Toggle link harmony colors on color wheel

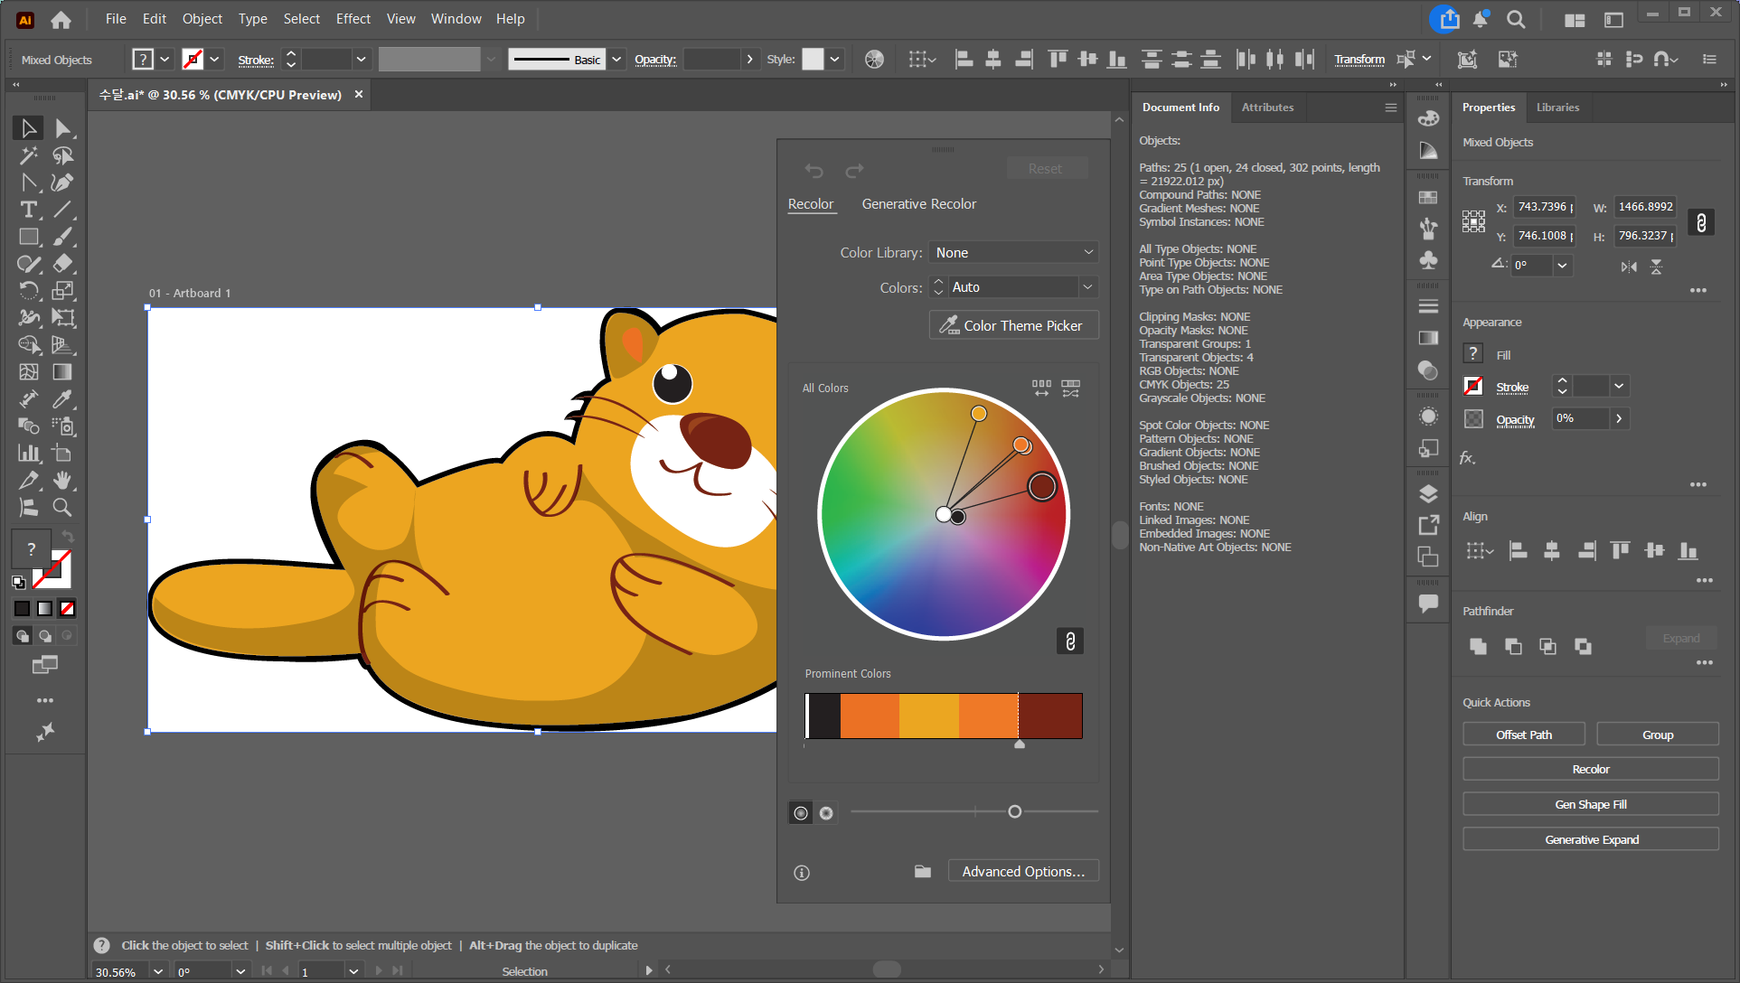coord(1069,641)
